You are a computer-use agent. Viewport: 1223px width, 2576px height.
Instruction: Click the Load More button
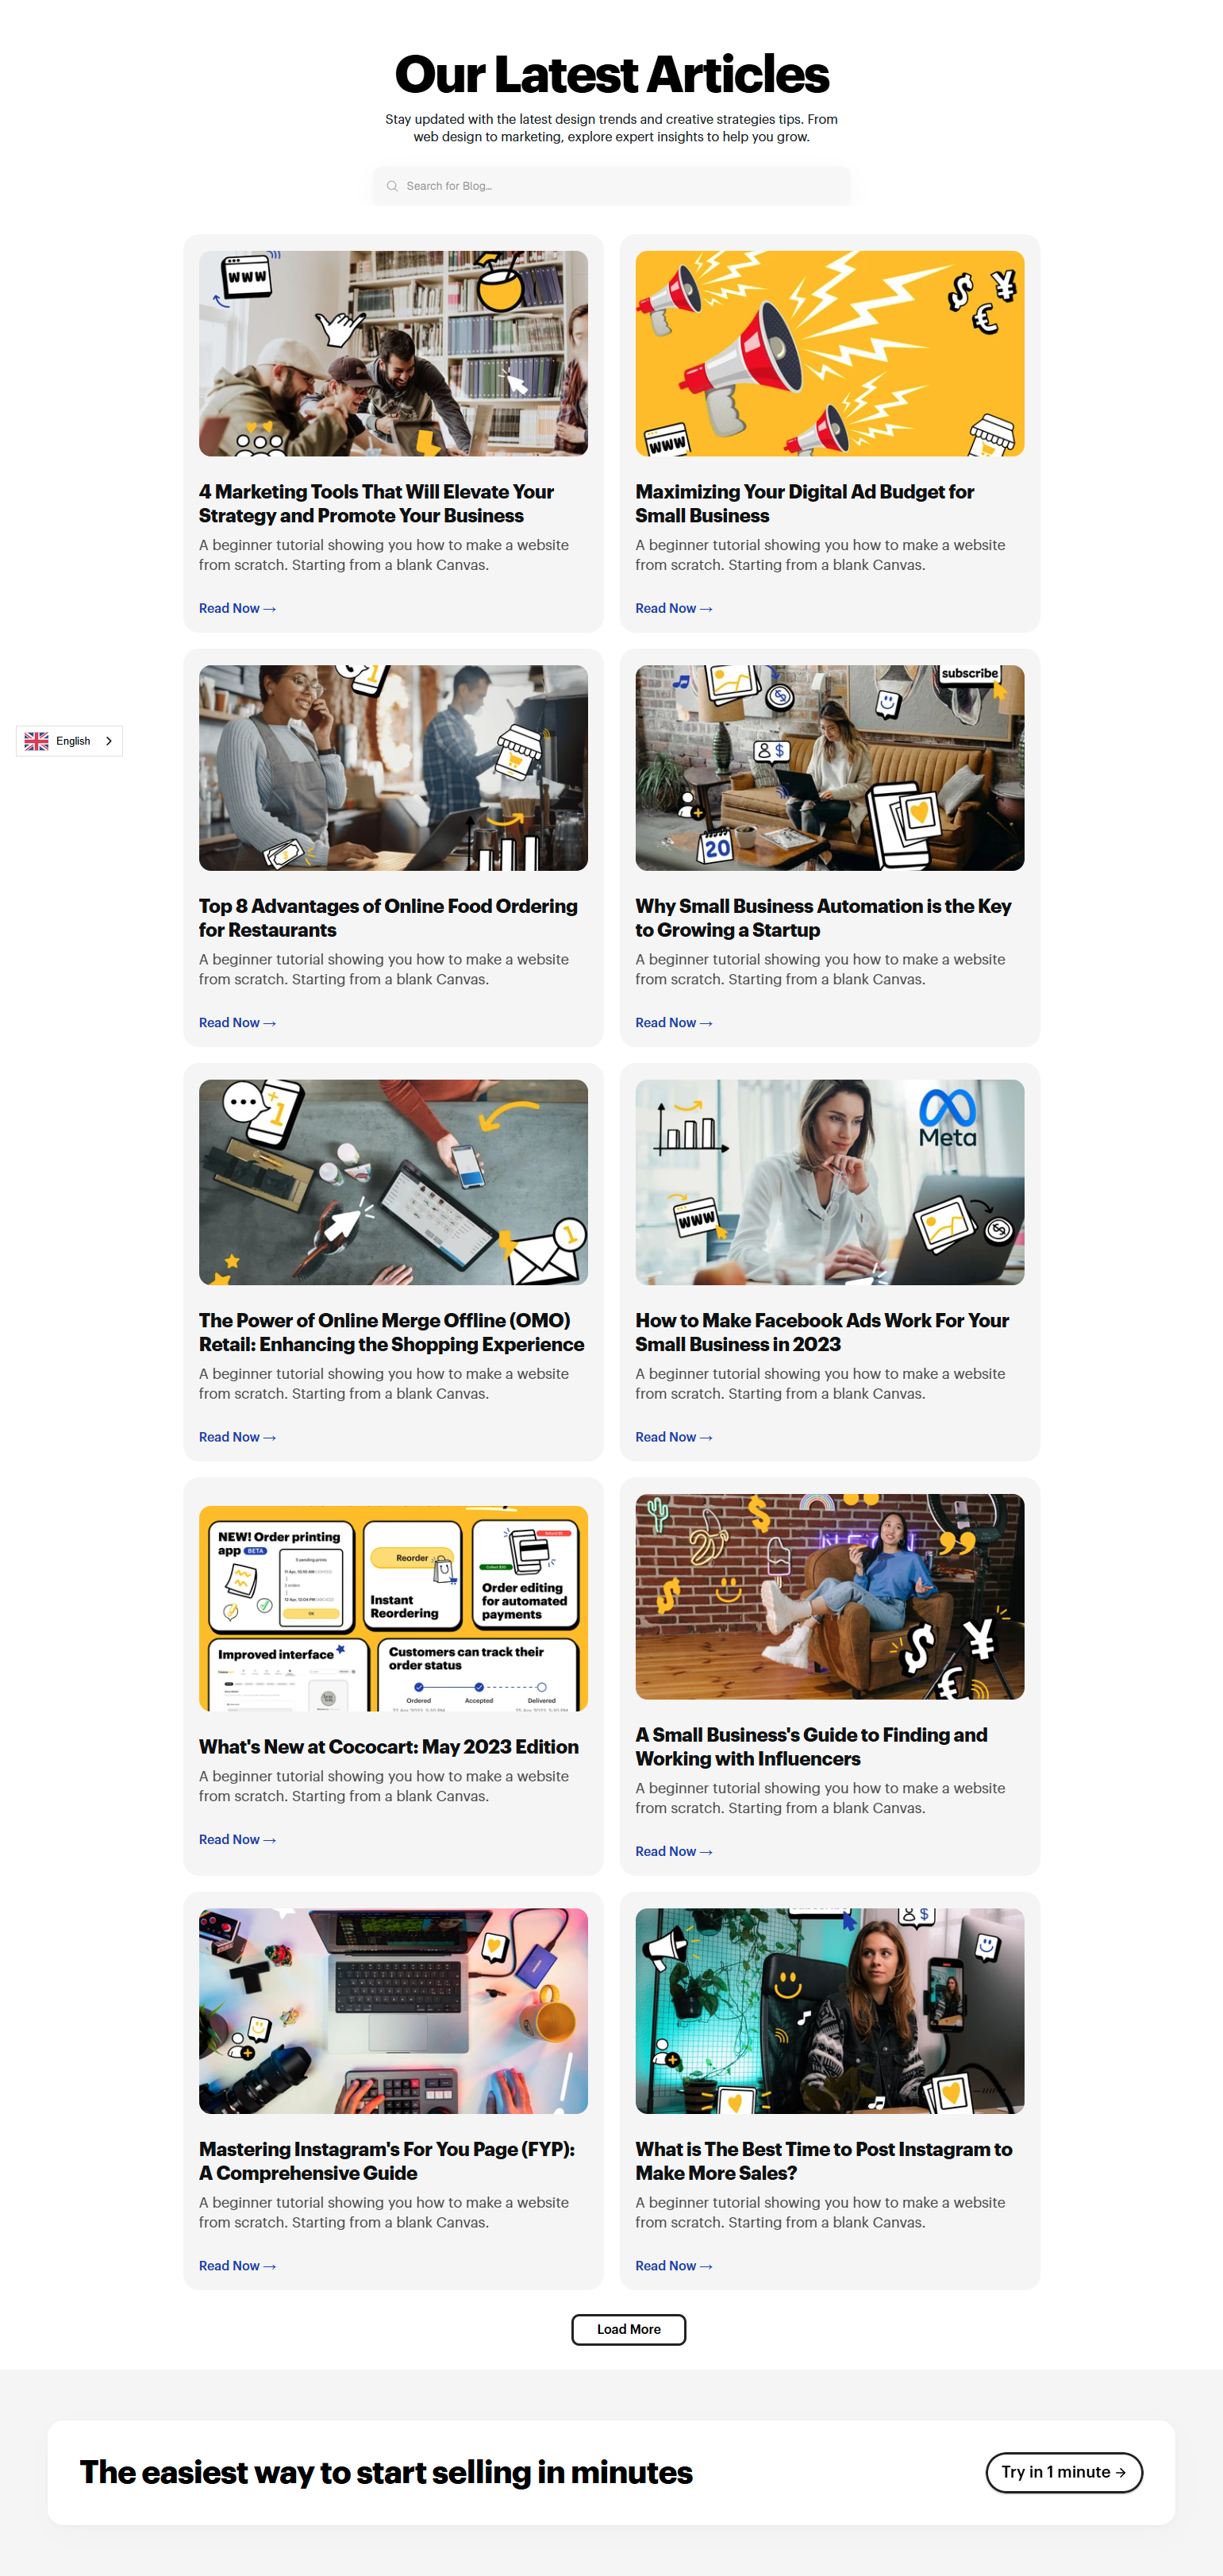pyautogui.click(x=628, y=2329)
